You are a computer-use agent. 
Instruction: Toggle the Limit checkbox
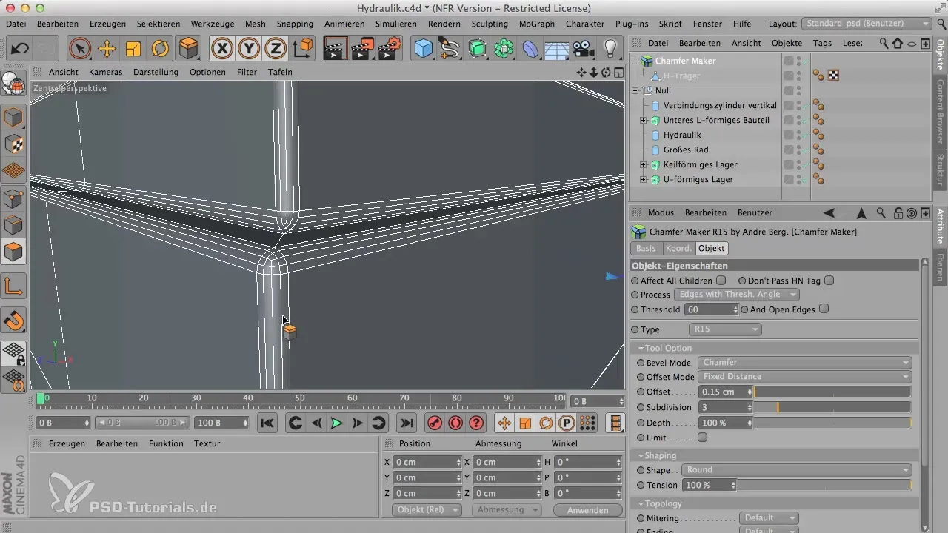tap(702, 438)
